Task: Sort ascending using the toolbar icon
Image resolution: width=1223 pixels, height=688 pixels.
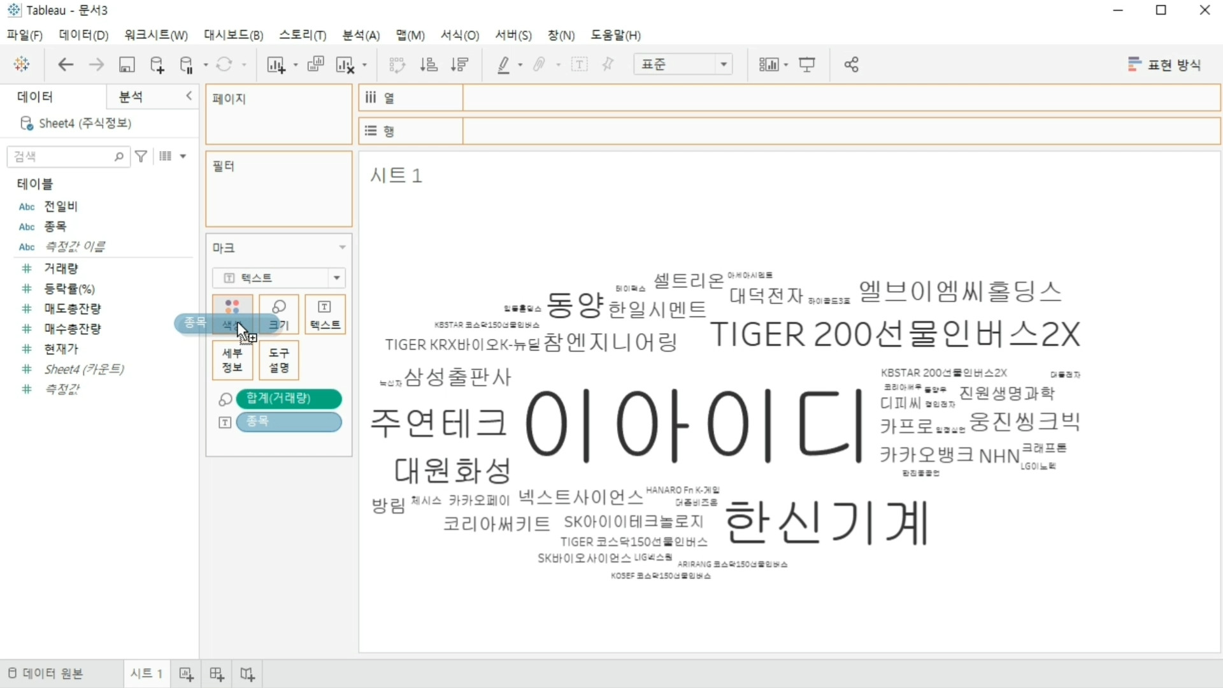Action: [429, 64]
